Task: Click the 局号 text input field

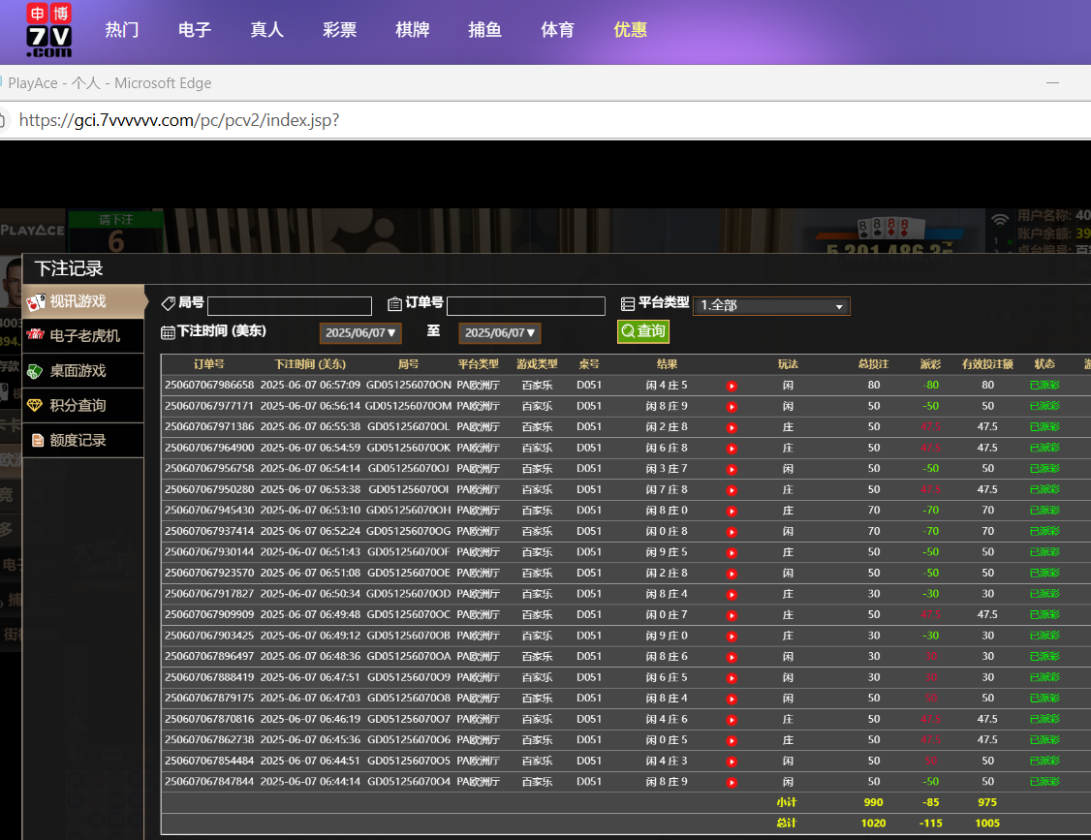Action: (289, 306)
